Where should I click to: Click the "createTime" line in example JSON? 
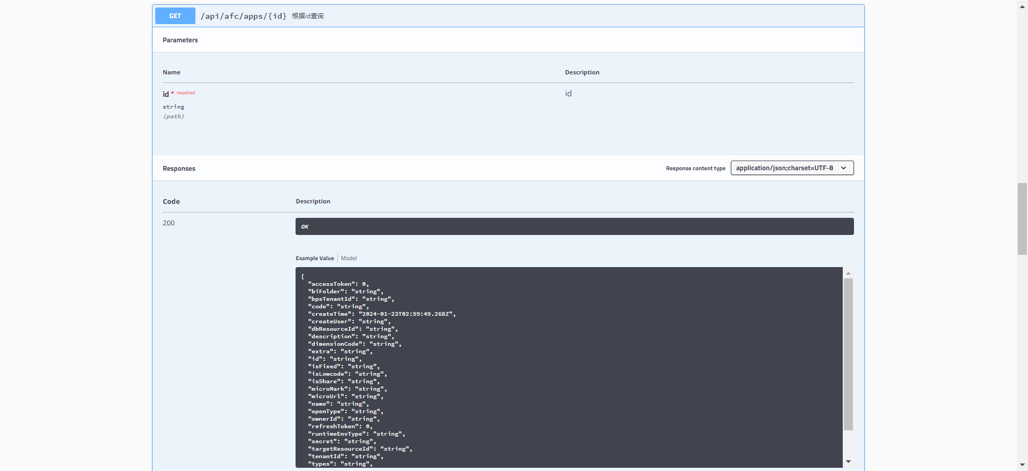(x=381, y=314)
